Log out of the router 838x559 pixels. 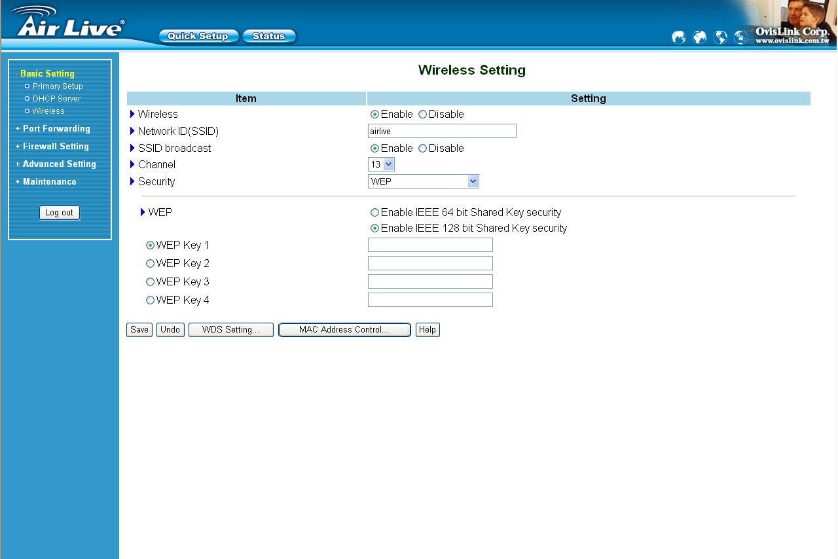click(x=60, y=213)
